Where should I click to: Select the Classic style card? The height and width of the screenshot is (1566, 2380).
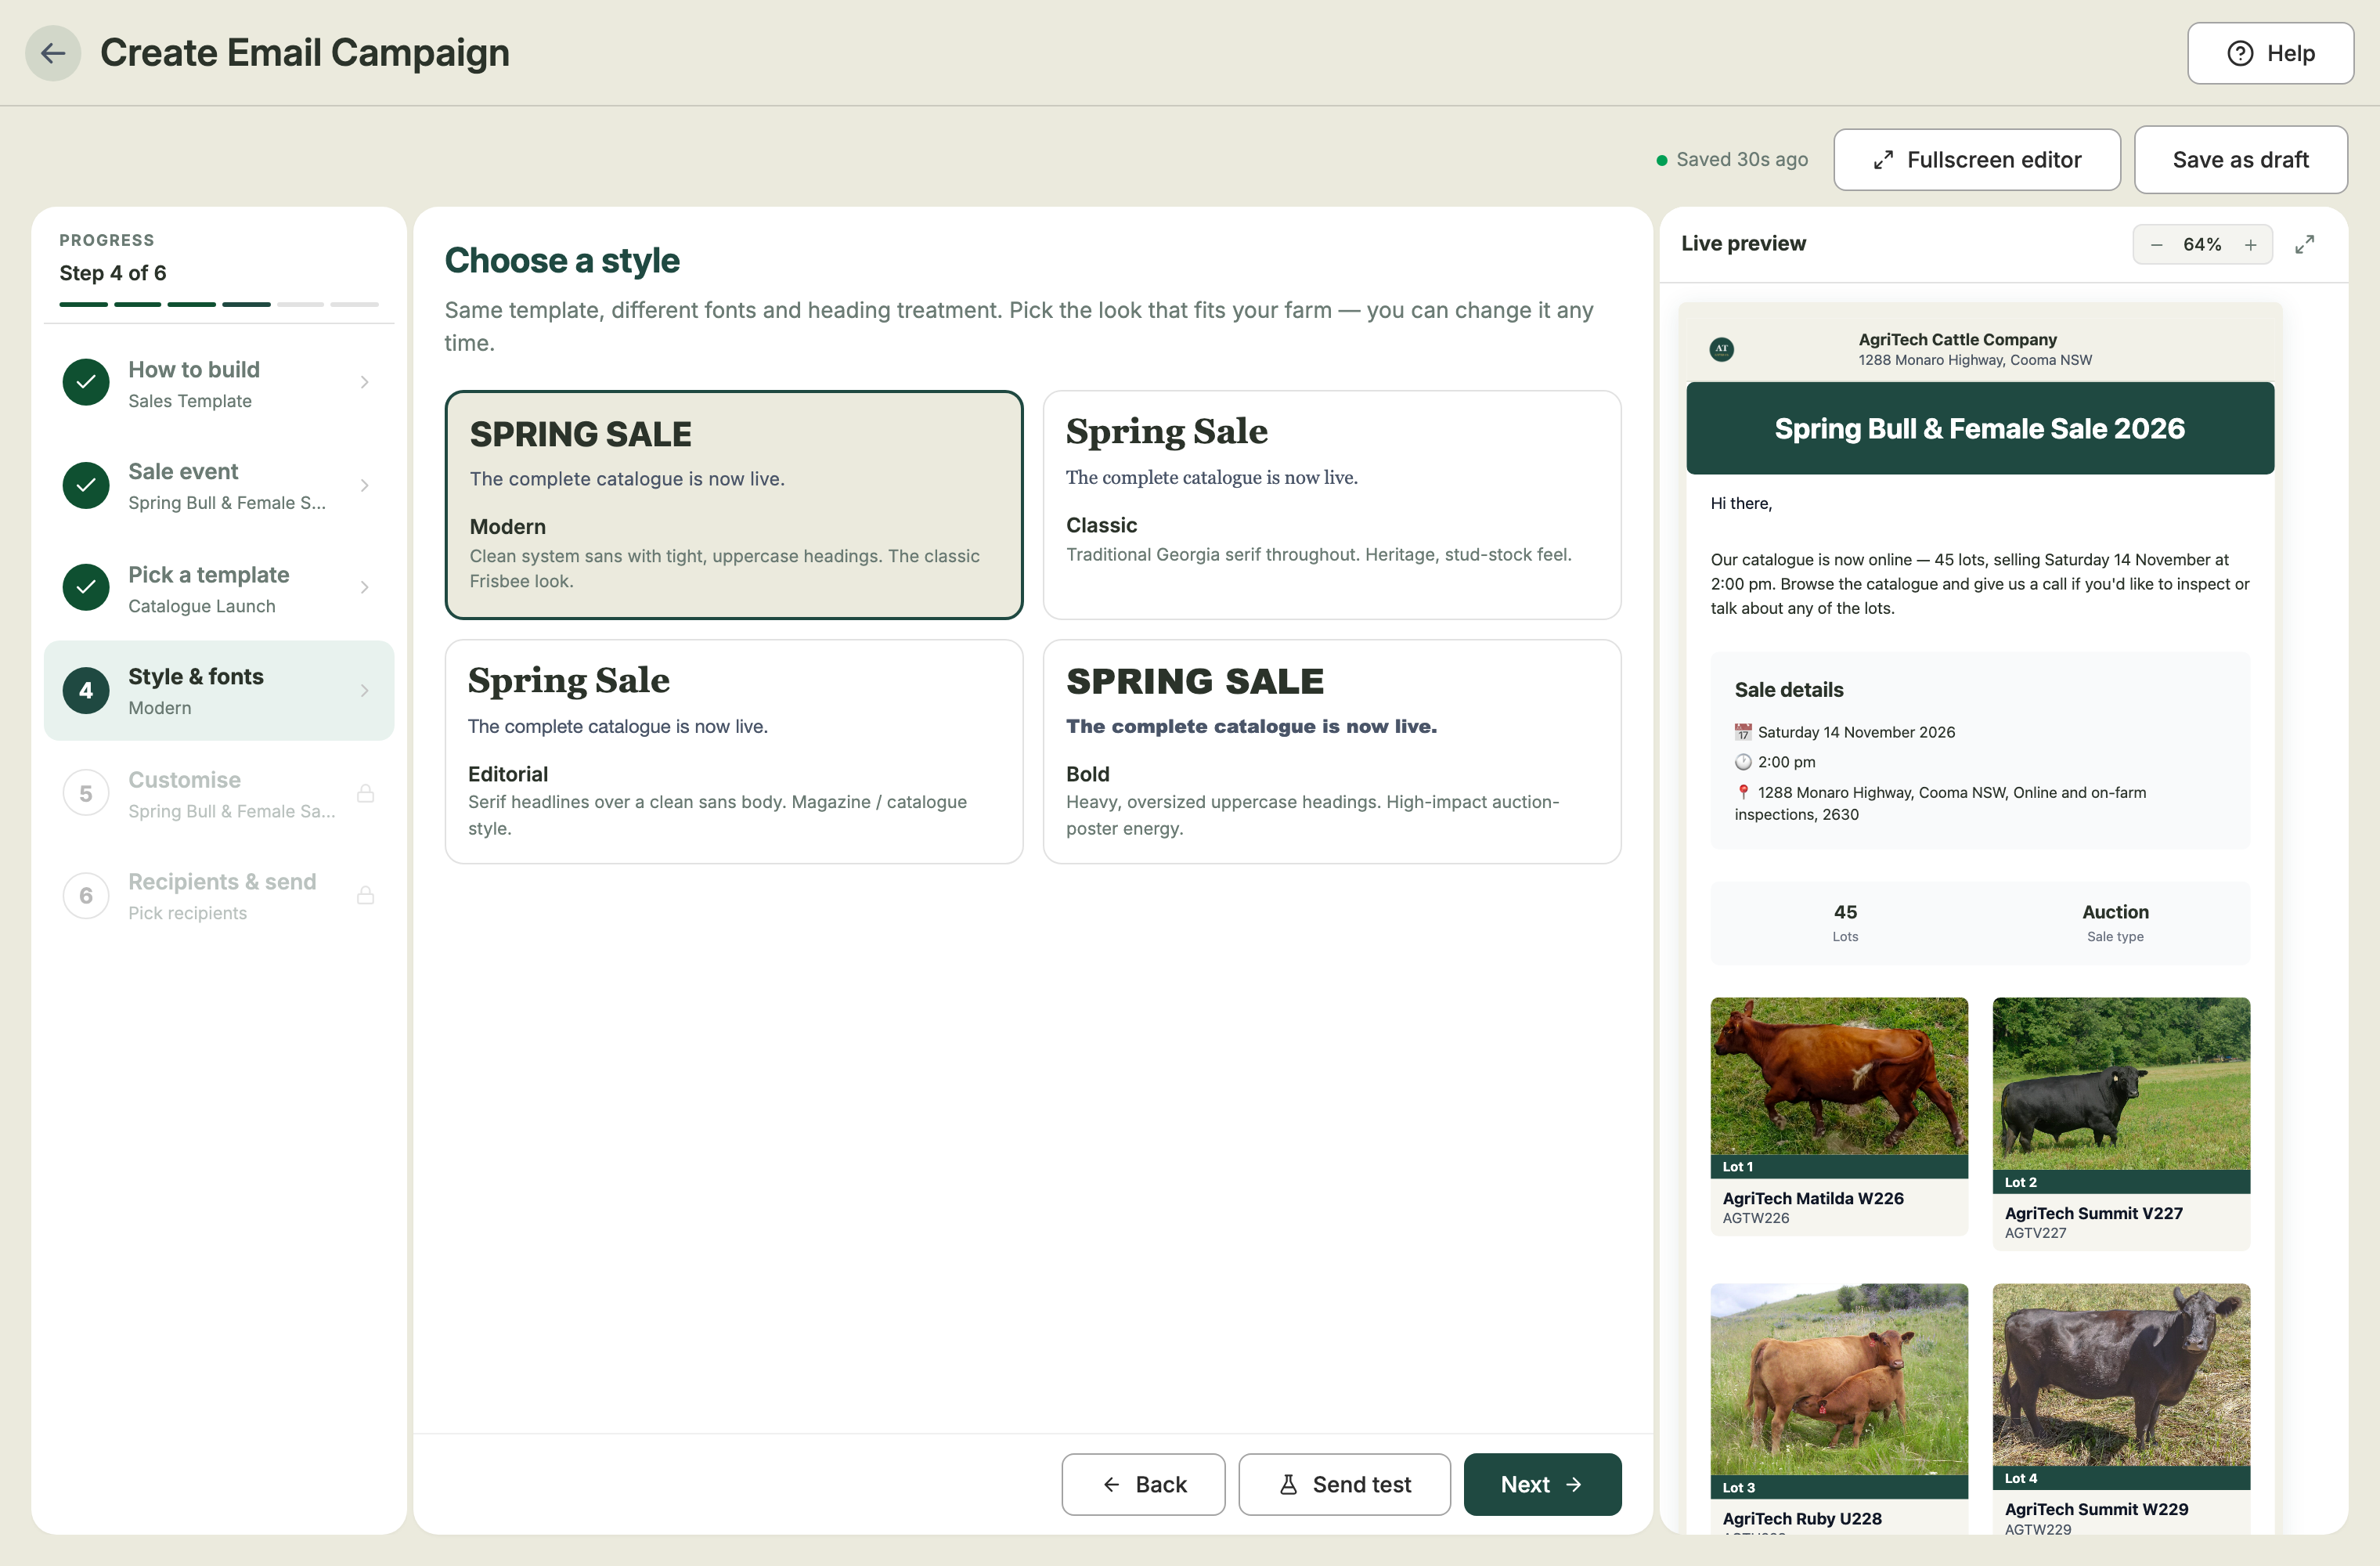(x=1331, y=504)
